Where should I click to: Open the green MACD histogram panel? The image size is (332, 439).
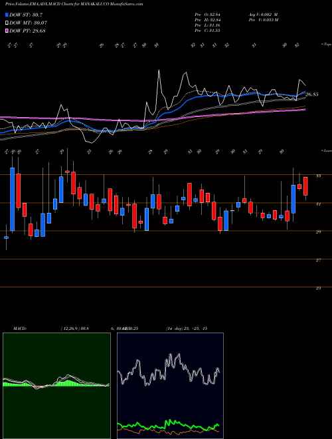(x=56, y=386)
